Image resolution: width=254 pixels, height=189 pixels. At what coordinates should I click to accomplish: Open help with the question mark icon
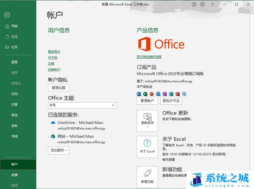(x=212, y=4)
